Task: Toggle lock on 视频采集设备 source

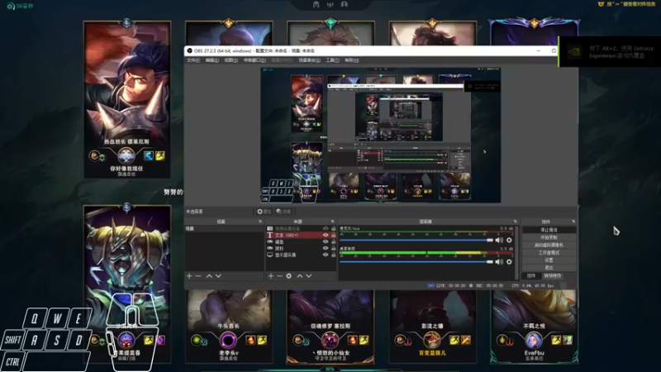Action: [x=334, y=229]
